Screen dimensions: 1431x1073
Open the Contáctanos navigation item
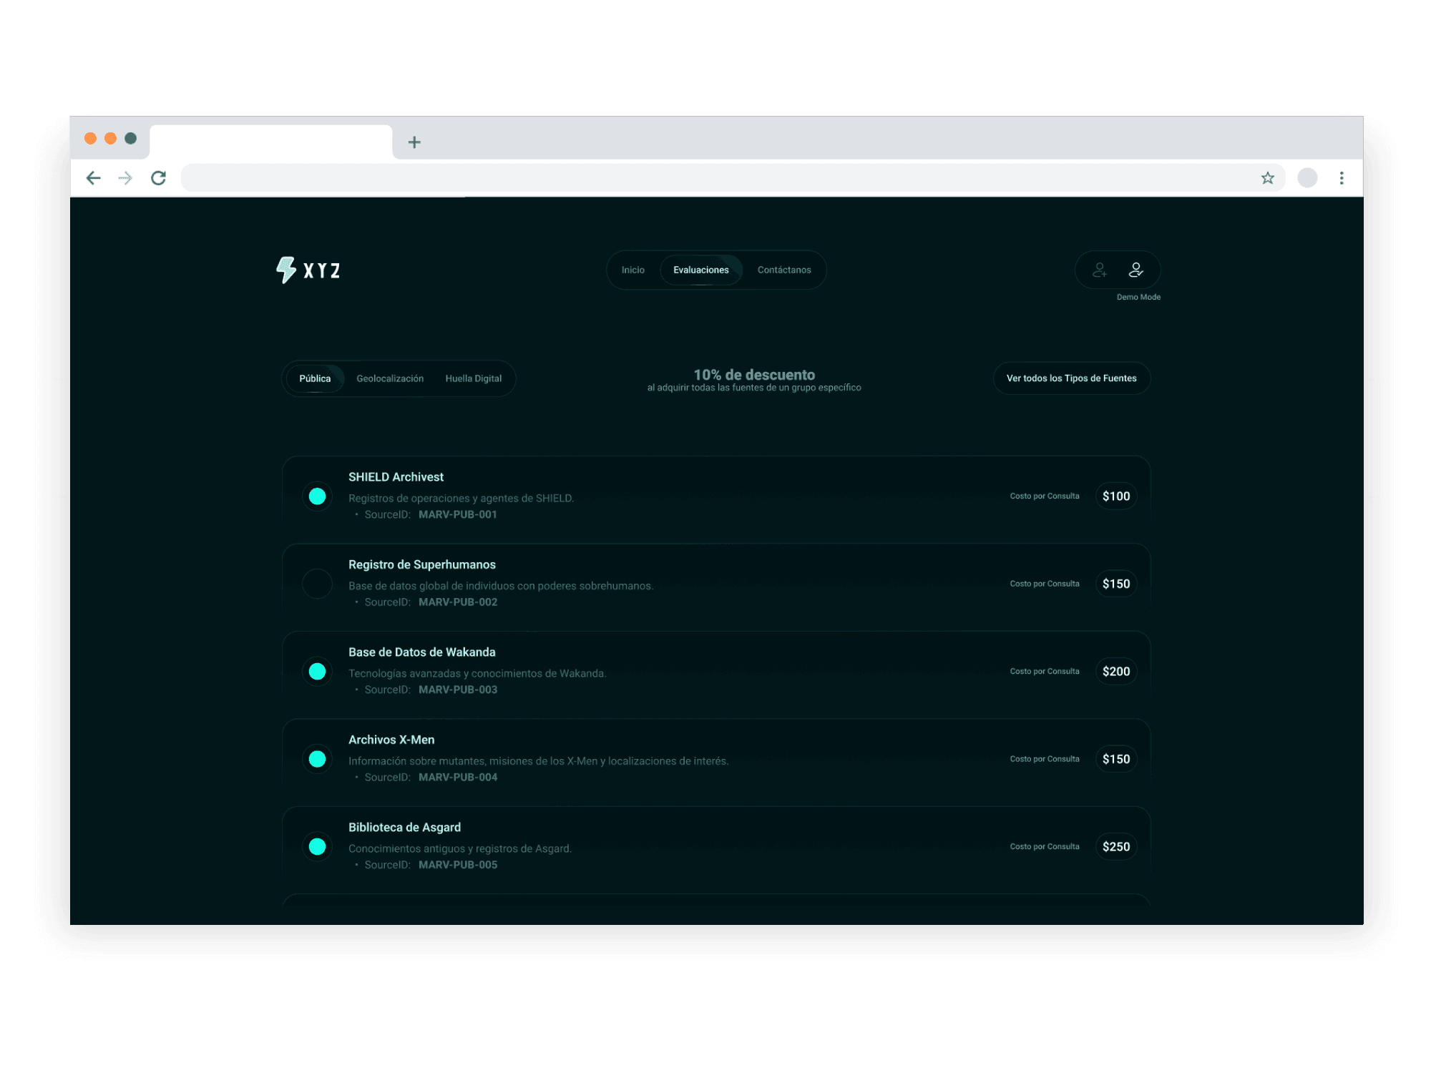point(784,270)
